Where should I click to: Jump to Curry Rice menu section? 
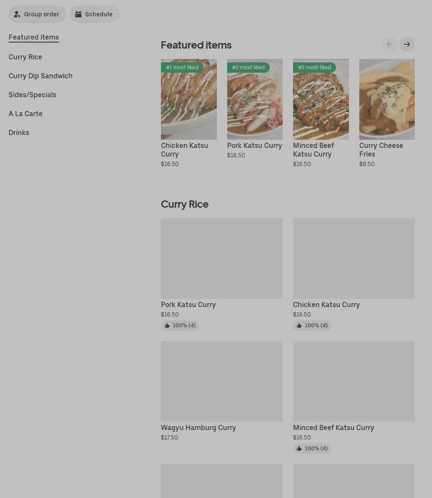(25, 57)
